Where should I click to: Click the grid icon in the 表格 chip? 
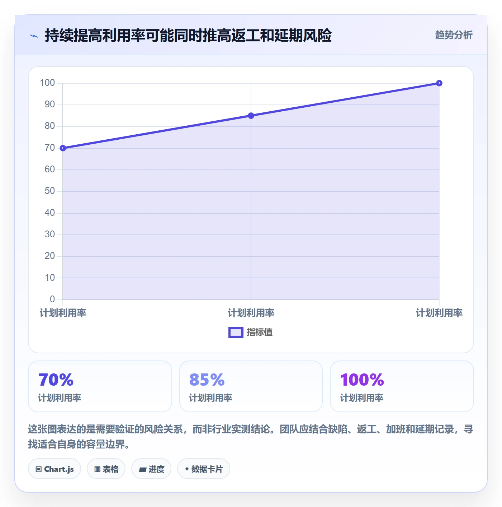[x=97, y=469]
